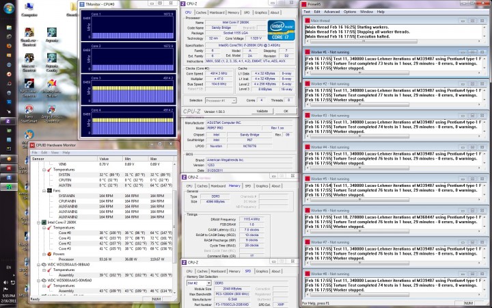Collapse the WDC WD5000AAKS drive node
492x308 pixels.
click(x=39, y=281)
